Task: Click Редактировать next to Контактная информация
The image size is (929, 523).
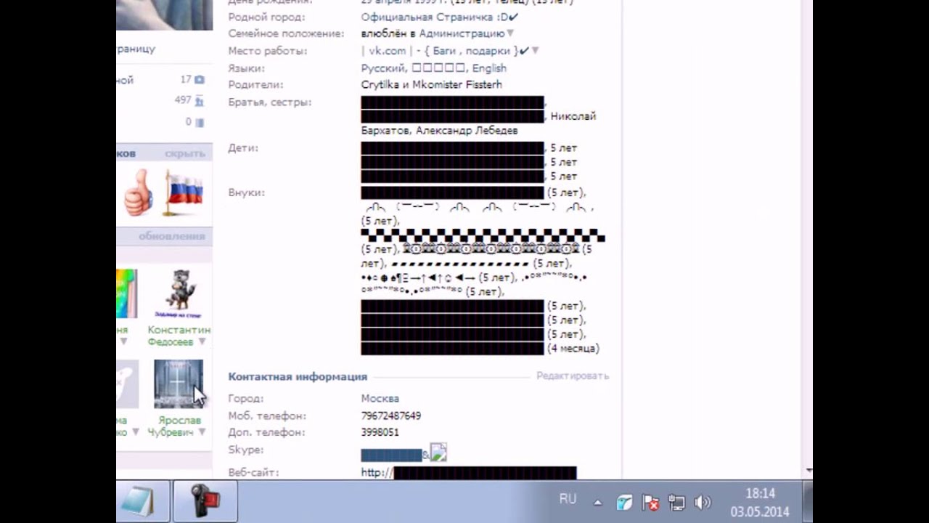Action: (x=573, y=376)
